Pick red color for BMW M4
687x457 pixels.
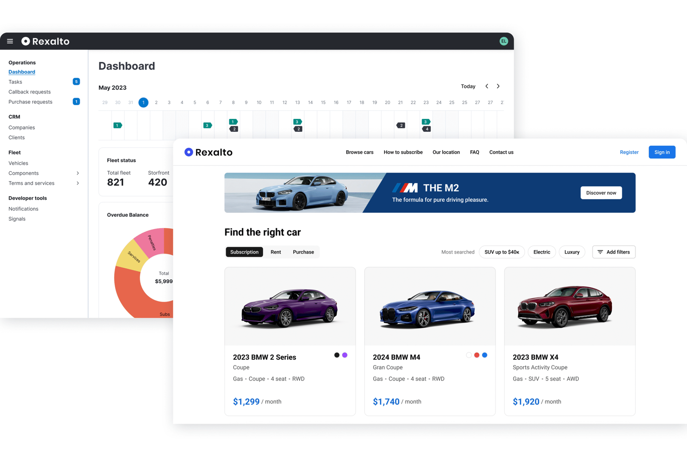tap(477, 355)
